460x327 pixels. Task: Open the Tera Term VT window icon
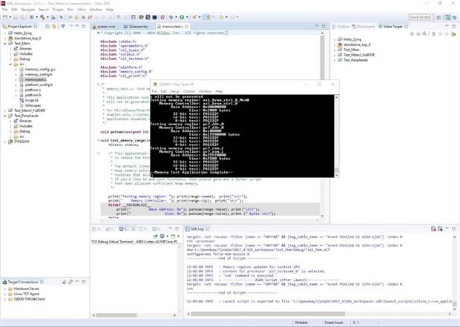[154, 86]
